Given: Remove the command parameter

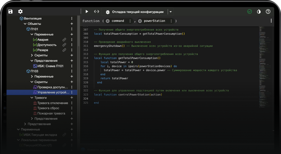Looking at the screenshot, I should pos(108,21).
